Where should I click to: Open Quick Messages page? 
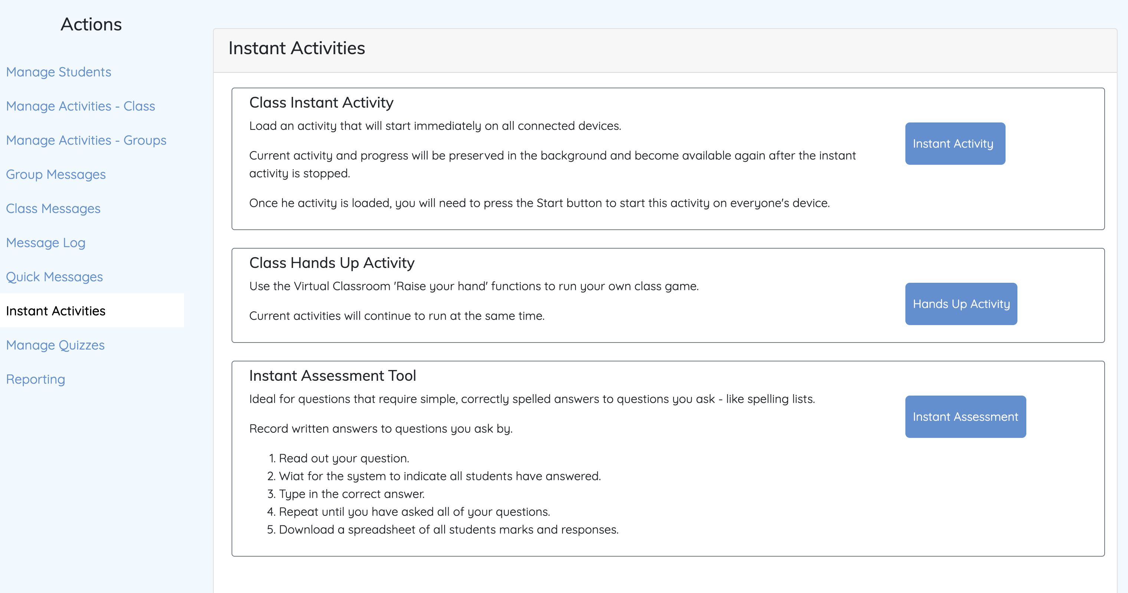tap(55, 277)
